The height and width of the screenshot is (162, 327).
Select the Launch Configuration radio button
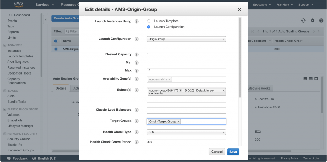[149, 27]
